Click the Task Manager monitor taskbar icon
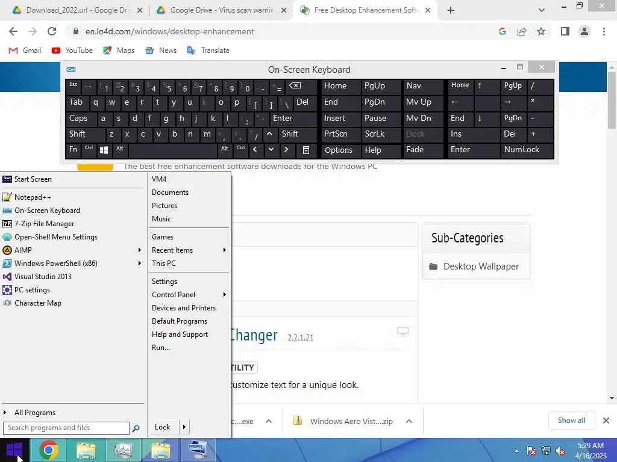This screenshot has width=617, height=462. tap(123, 450)
